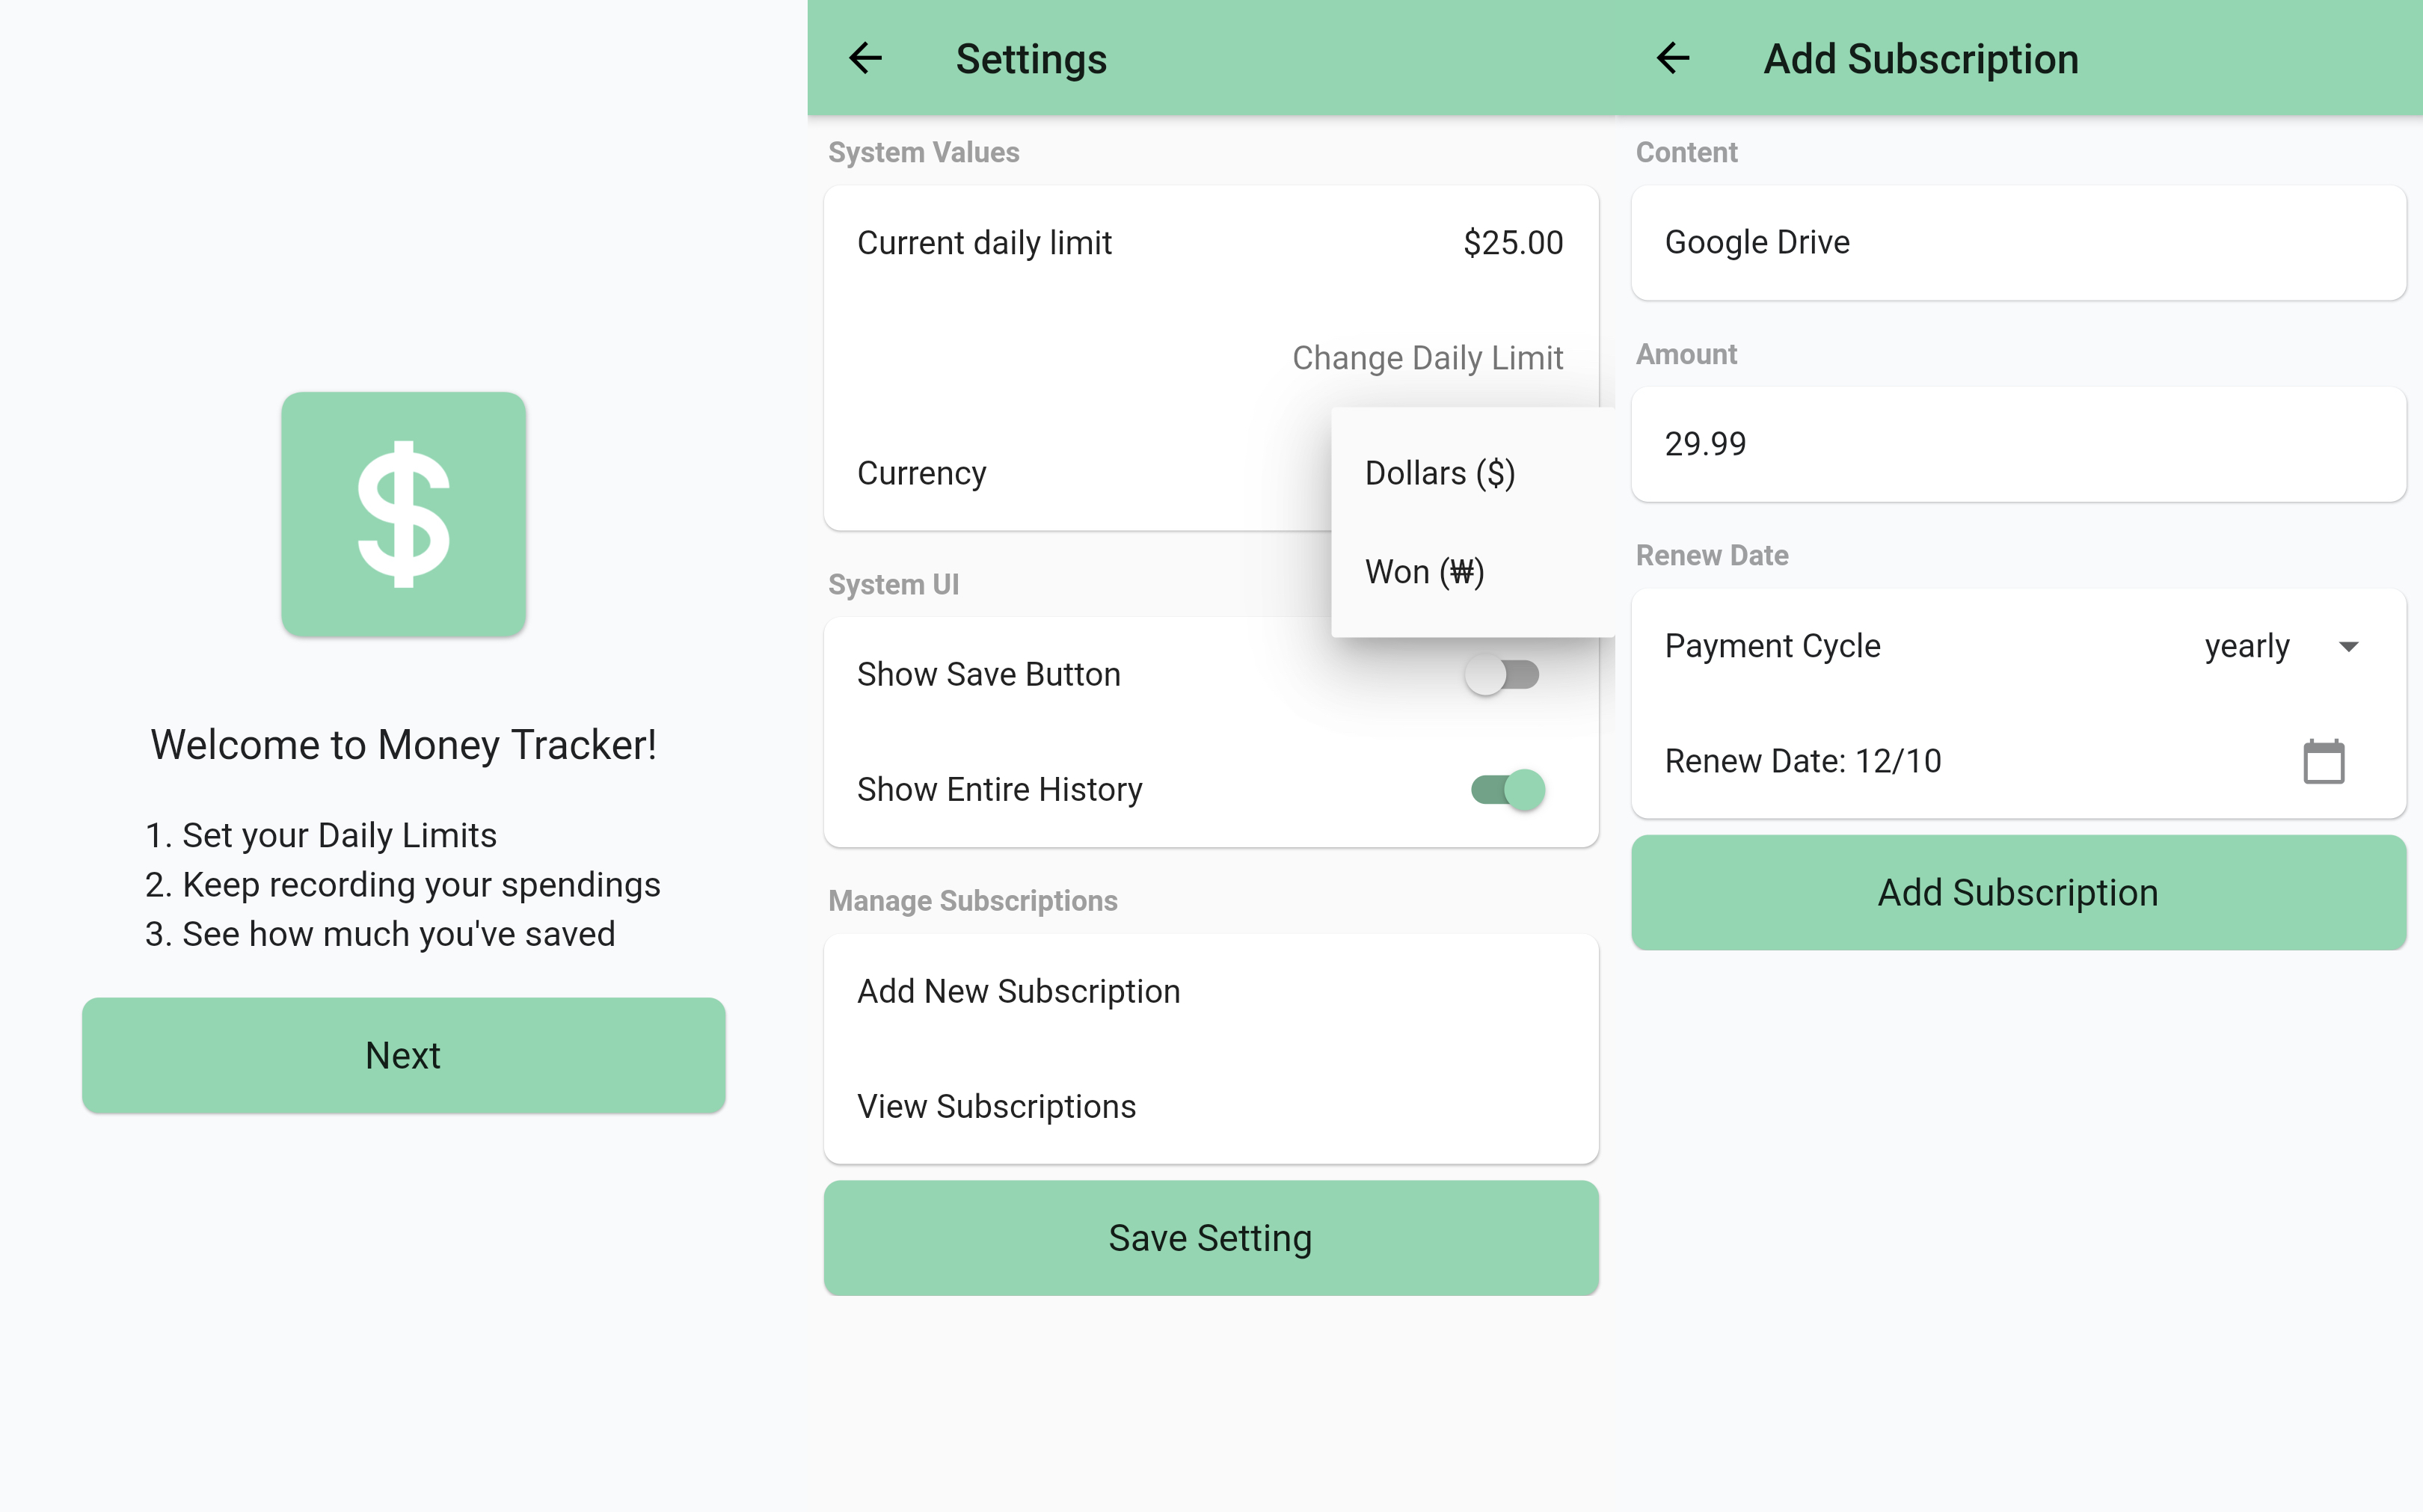2423x1512 pixels.
Task: Click the dollar sign app logo
Action: [x=403, y=514]
